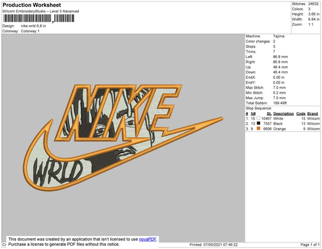Click stitch count '6606' in Orange row
This screenshot has height=249, width=322.
[267, 129]
